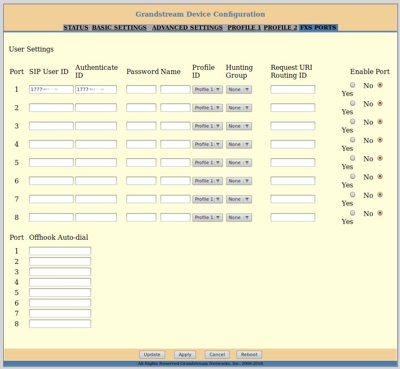Select the unselected Enable Port radio, port 4

point(353,140)
